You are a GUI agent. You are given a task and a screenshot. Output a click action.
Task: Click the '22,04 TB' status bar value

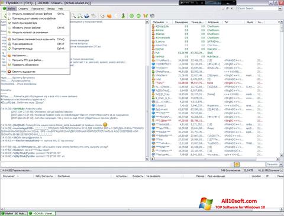[x=248, y=170]
